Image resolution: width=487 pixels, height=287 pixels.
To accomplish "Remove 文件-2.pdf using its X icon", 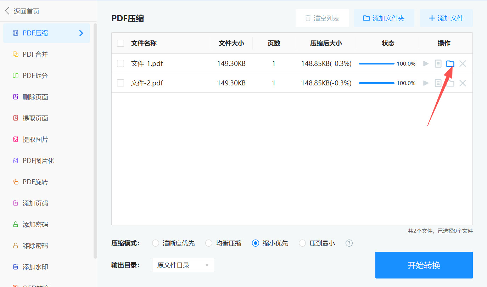I will [x=463, y=83].
